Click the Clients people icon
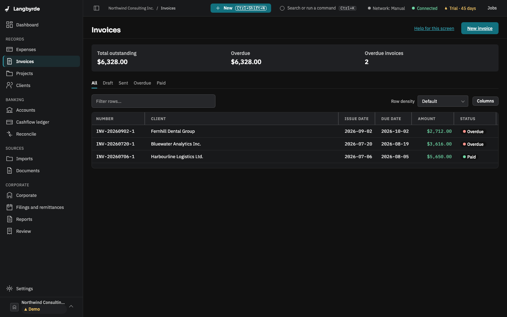 point(10,85)
